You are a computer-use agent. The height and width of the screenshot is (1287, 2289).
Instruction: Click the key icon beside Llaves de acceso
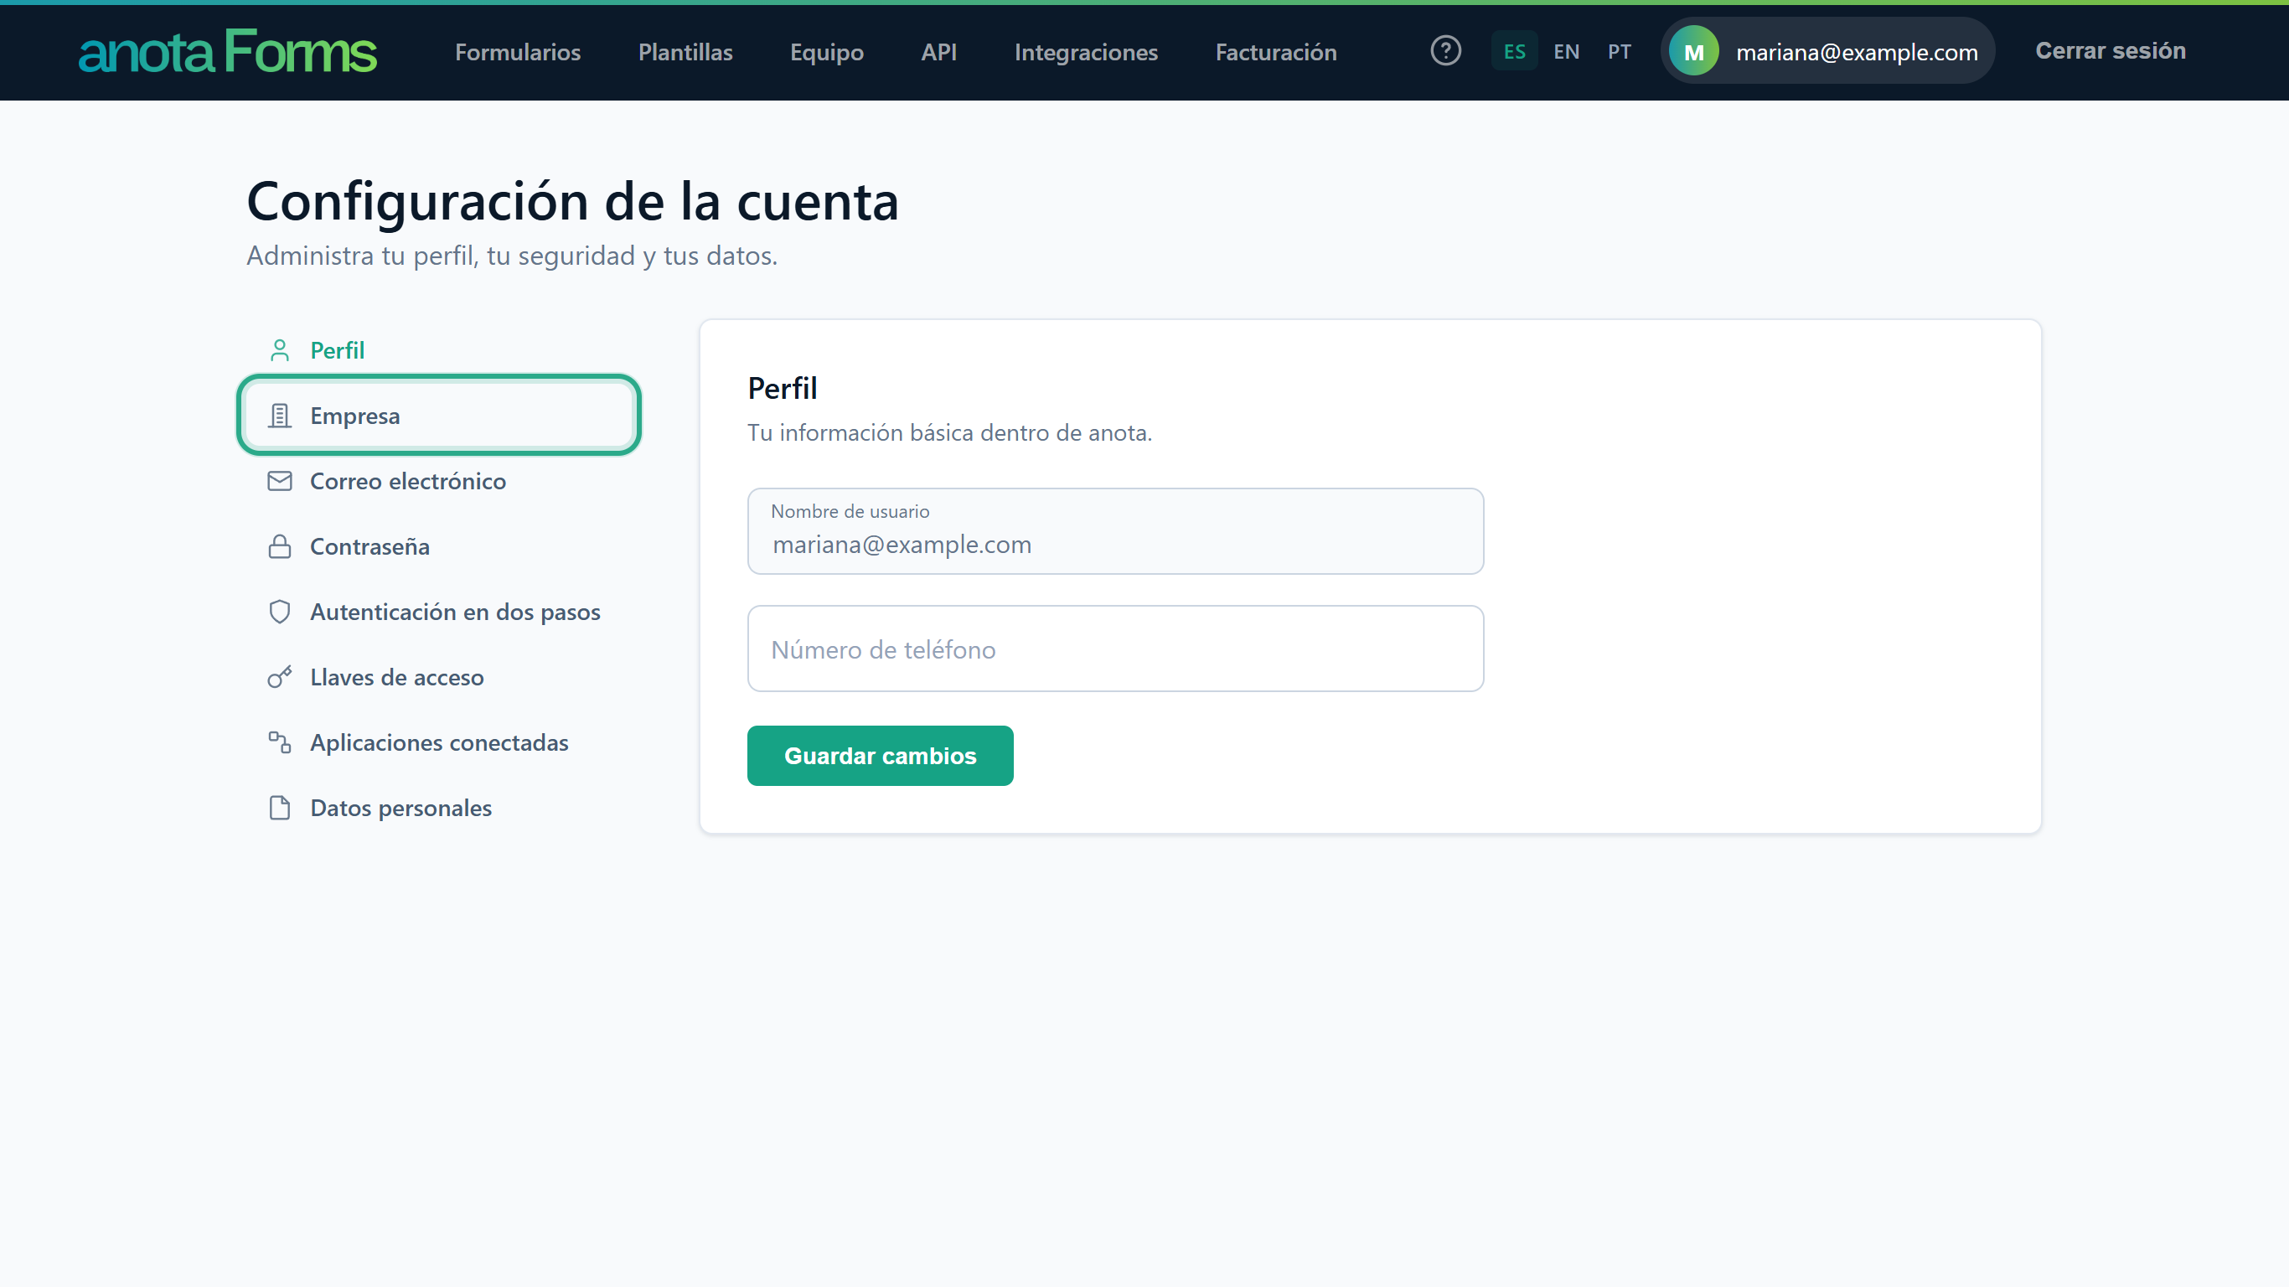[280, 676]
